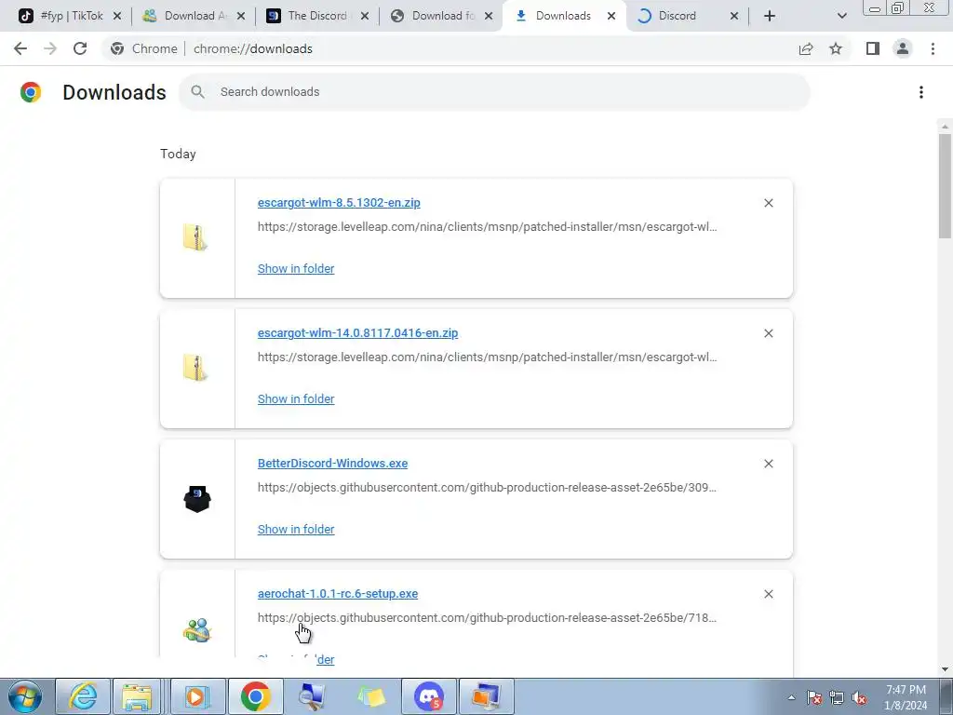Switch to The Discord tab

click(315, 16)
